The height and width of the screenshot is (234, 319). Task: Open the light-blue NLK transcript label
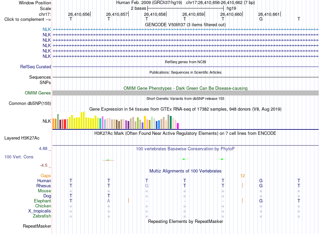point(47,29)
